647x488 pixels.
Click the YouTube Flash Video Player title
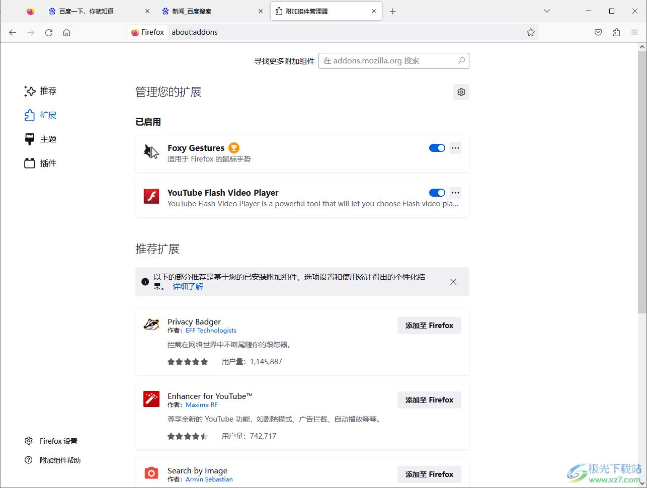point(223,193)
